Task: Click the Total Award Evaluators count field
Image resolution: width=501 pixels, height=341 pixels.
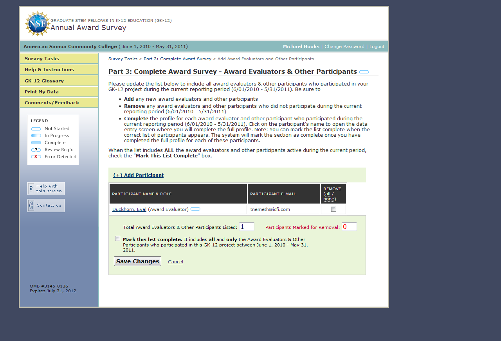Action: 247,227
